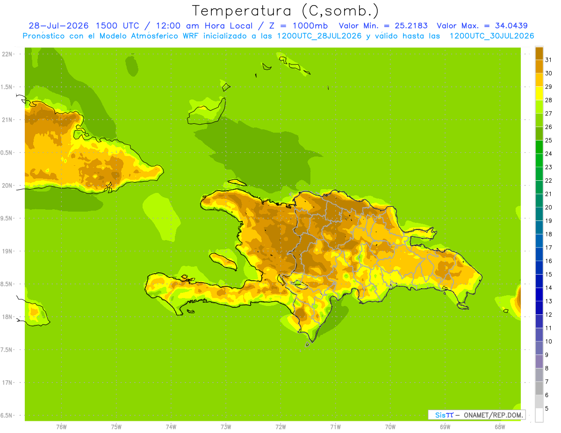Image resolution: width=561 pixels, height=433 pixels.
Task: Click the "73W" longitude axis label
Action: 226,427
